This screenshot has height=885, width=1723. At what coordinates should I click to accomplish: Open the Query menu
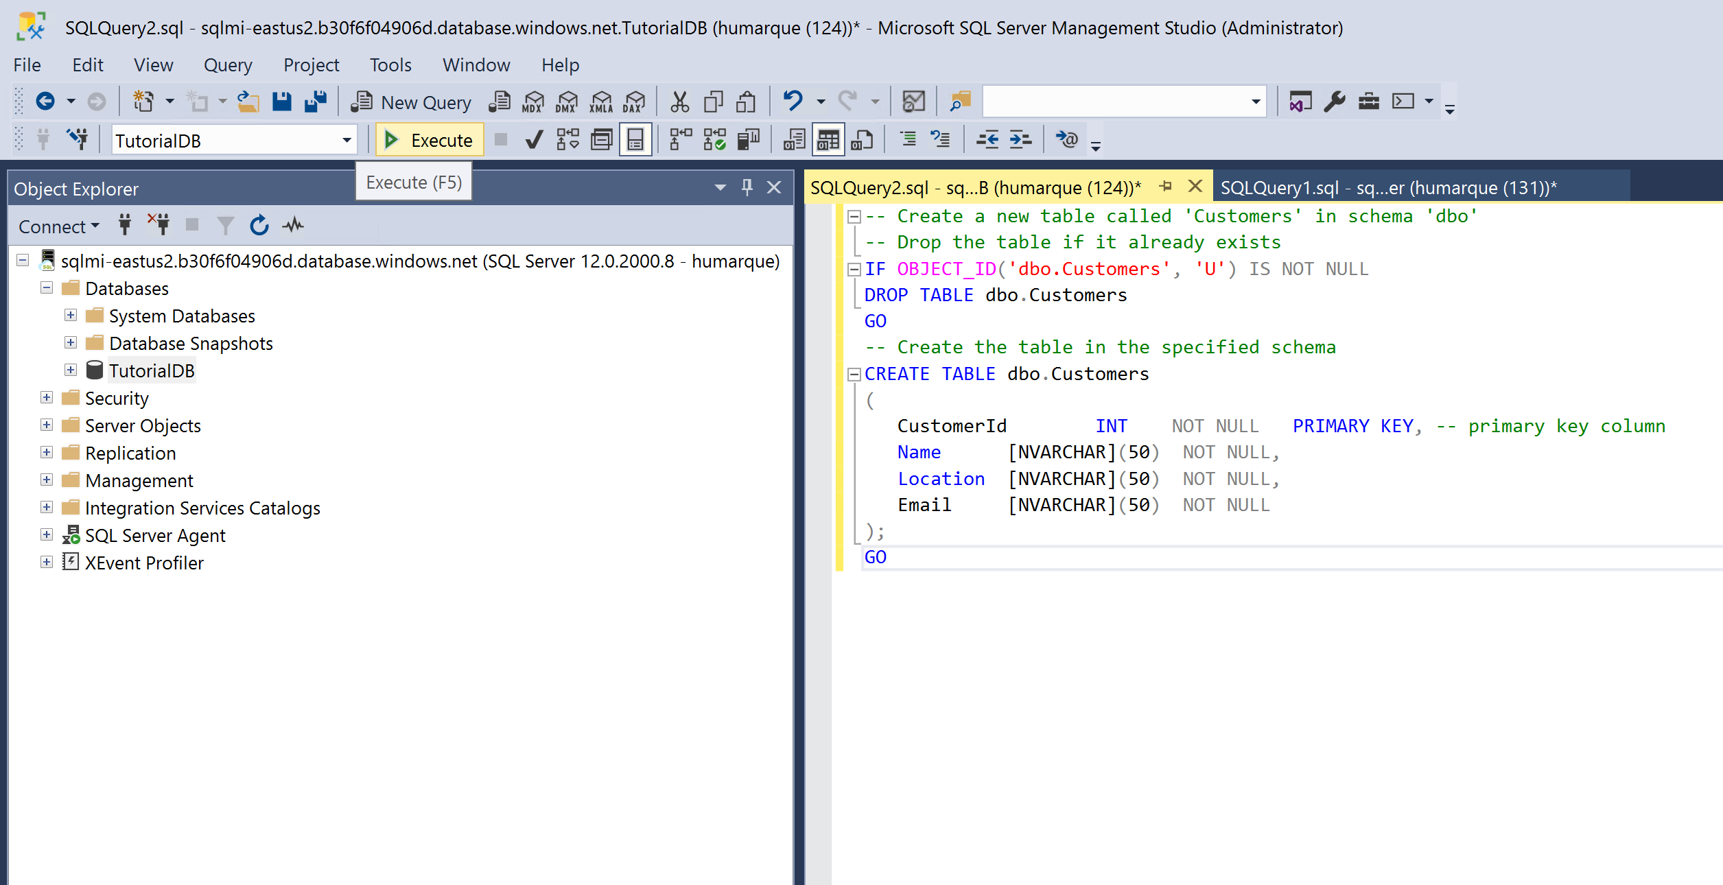[x=228, y=64]
